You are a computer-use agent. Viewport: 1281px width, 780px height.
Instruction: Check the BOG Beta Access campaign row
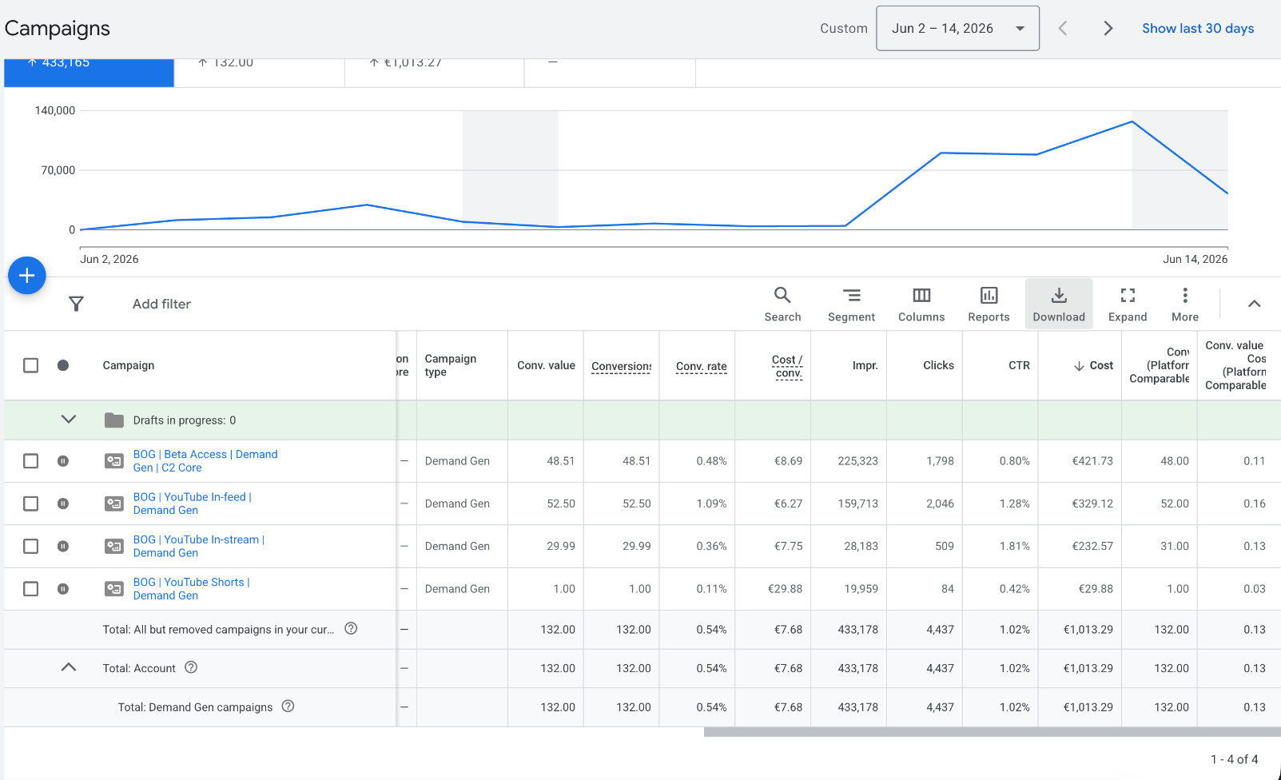coord(31,461)
